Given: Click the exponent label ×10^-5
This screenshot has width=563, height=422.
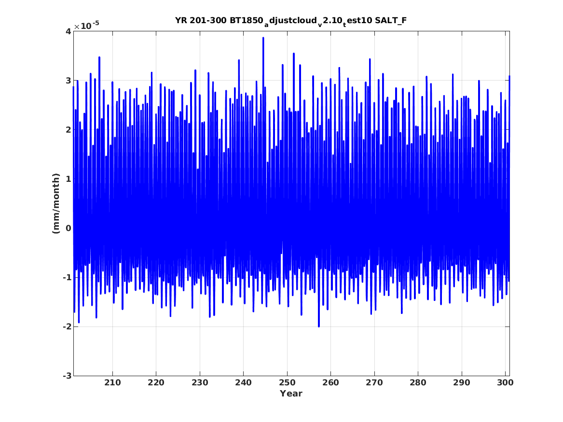Looking at the screenshot, I should [86, 26].
